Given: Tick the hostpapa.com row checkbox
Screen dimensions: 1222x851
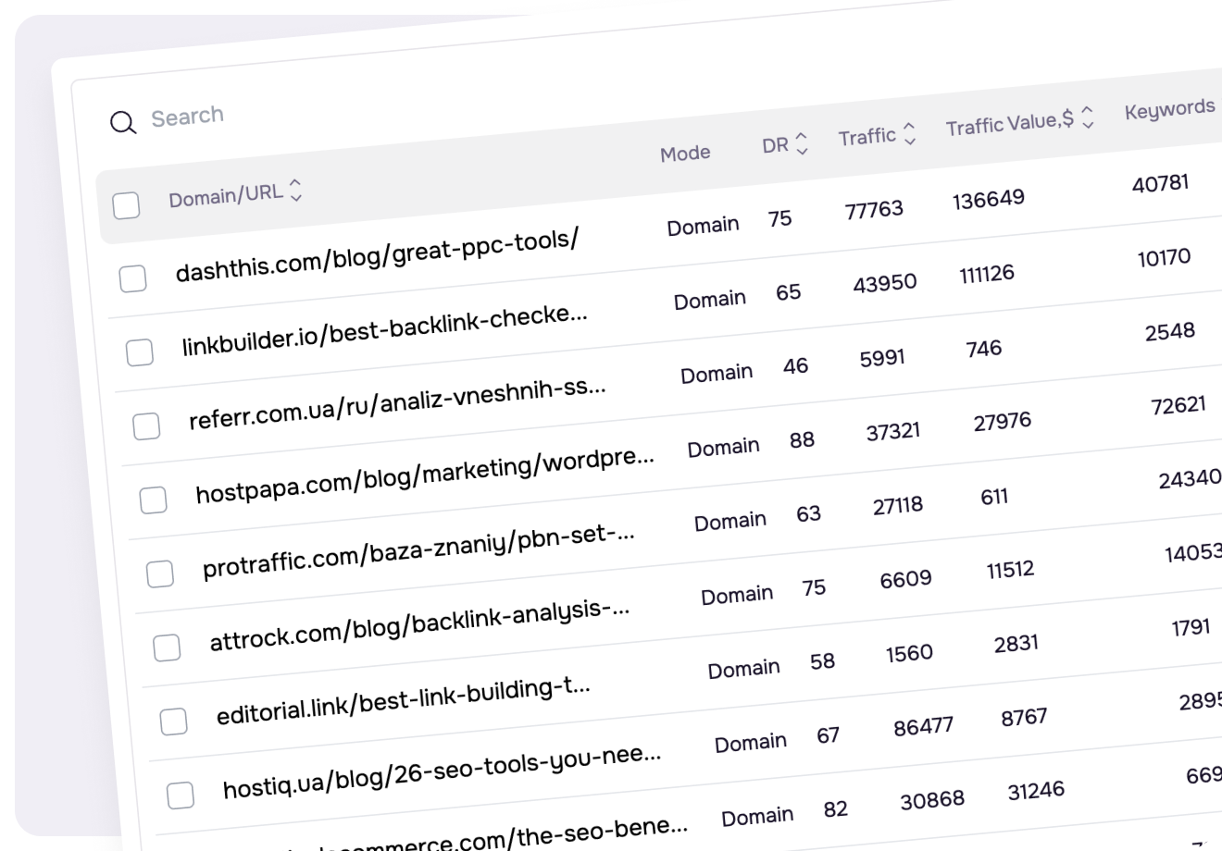Looking at the screenshot, I should [153, 500].
